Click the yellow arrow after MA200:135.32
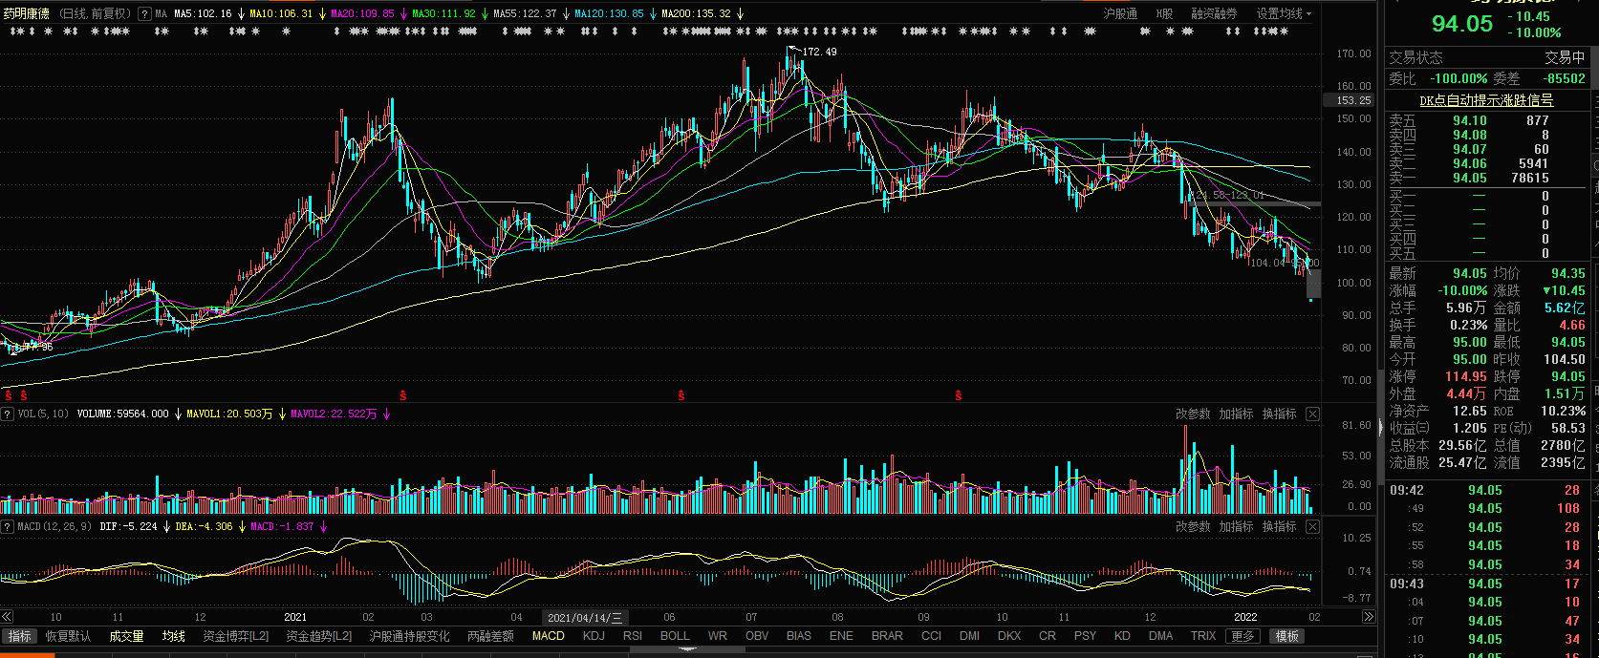This screenshot has height=658, width=1599. [740, 14]
